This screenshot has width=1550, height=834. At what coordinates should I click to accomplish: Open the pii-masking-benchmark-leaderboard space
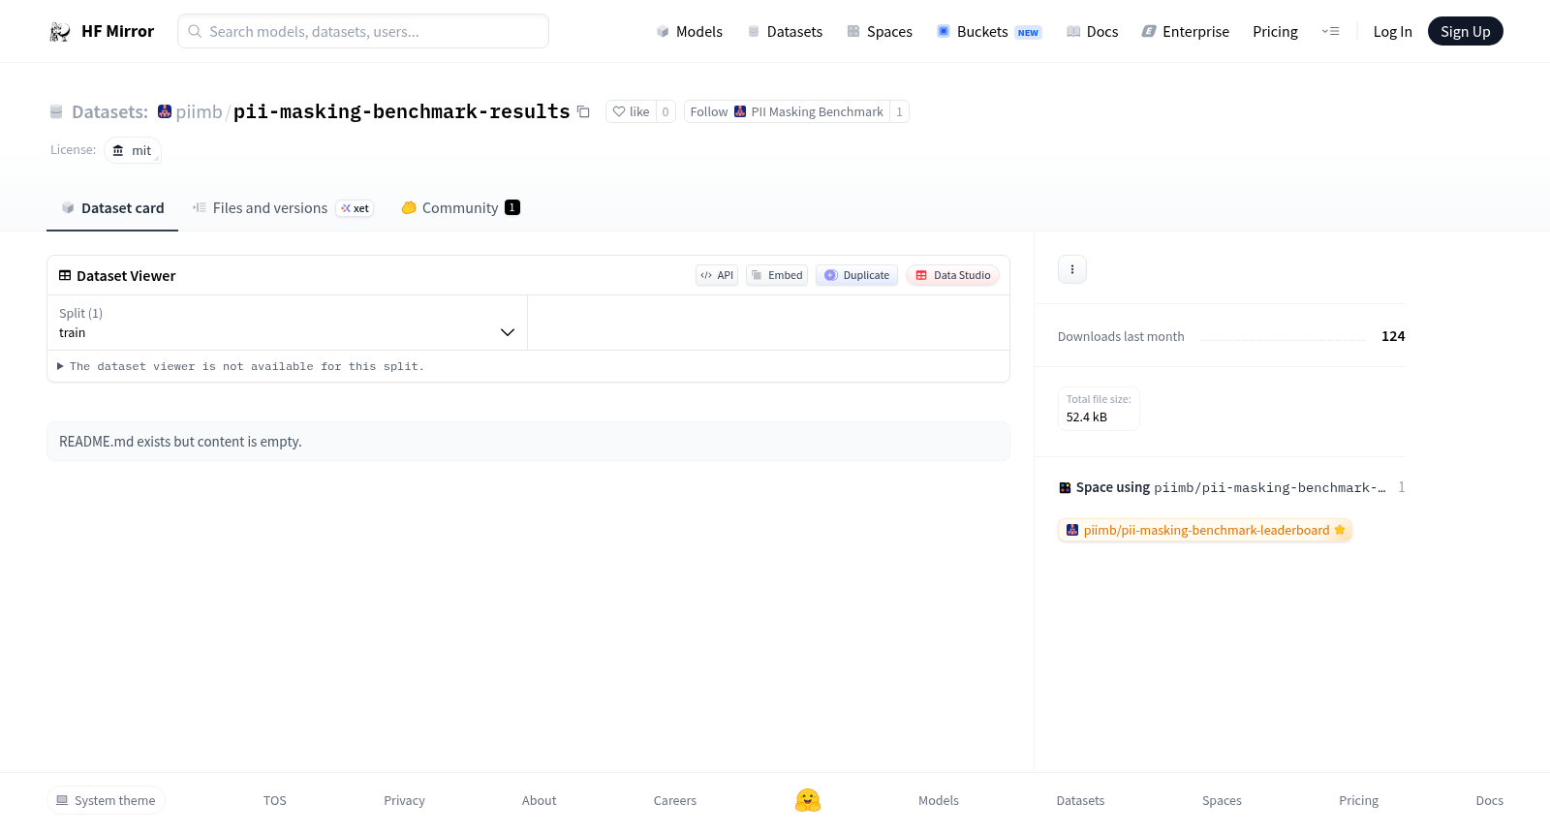coord(1205,530)
